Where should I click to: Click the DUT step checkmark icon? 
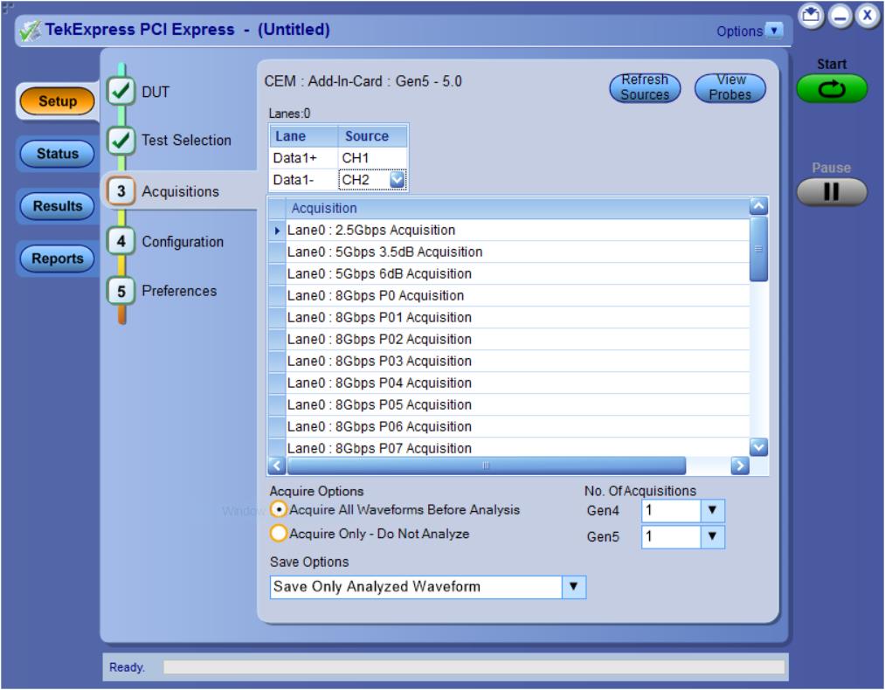tap(121, 91)
